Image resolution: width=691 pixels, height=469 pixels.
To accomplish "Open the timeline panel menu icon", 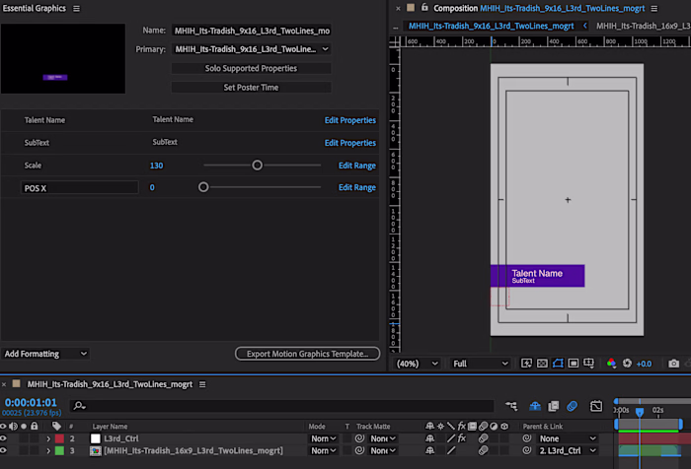I will pos(202,384).
